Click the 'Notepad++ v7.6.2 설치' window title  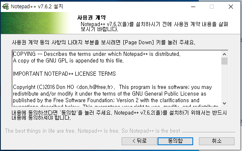pos(37,7)
